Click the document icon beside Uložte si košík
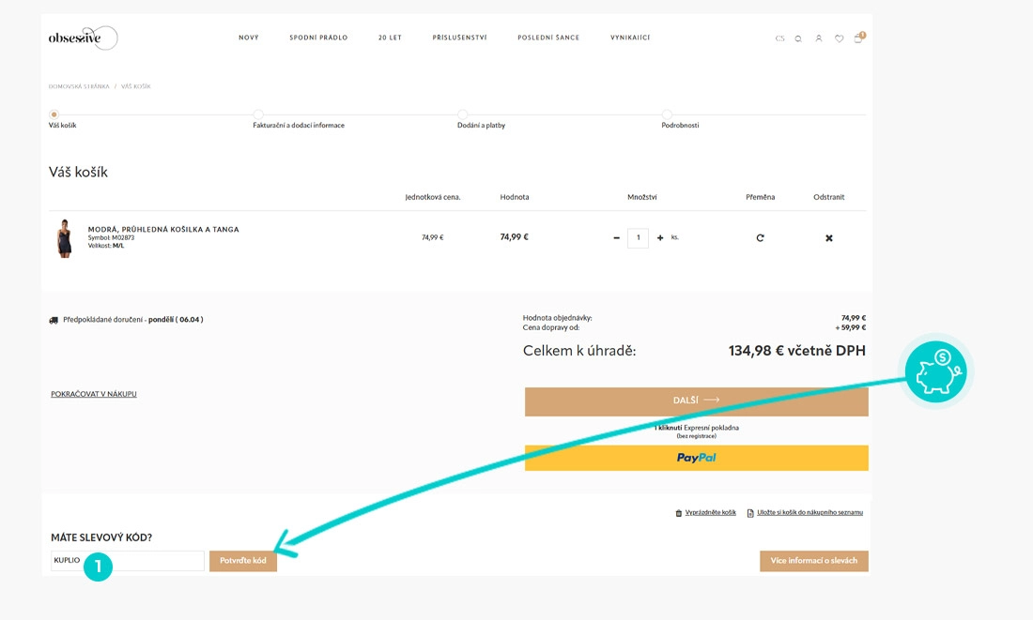The image size is (1033, 620). tap(750, 513)
